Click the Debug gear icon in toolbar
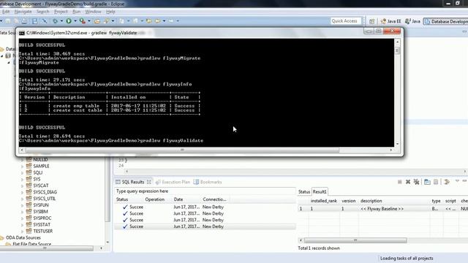The image size is (468, 263). point(56,21)
